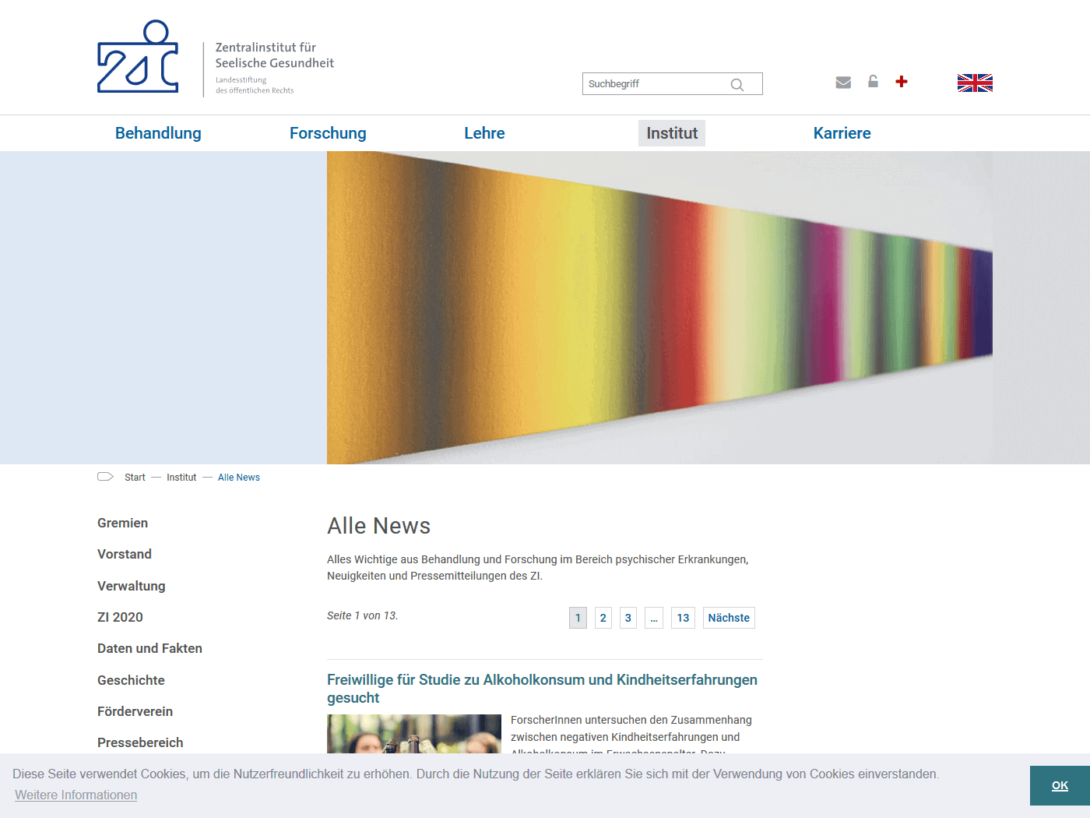The height and width of the screenshot is (818, 1090).
Task: Open the Behandlung main menu
Action: click(158, 133)
